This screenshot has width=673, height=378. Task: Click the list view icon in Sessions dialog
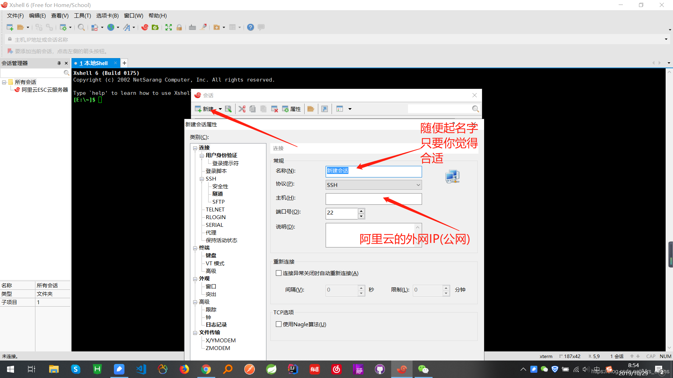(x=340, y=109)
